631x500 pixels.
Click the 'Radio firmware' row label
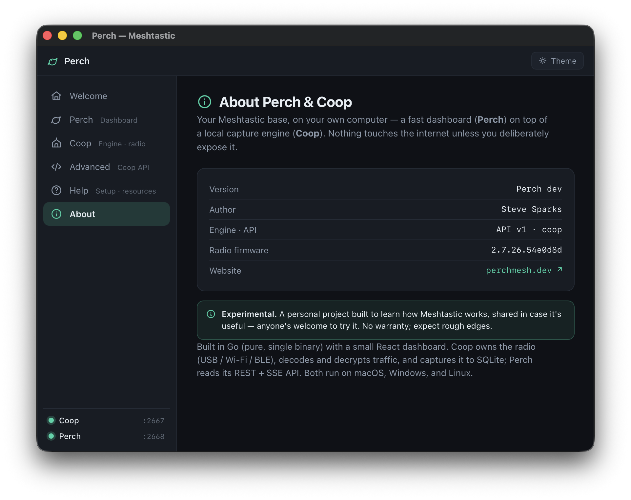click(239, 250)
